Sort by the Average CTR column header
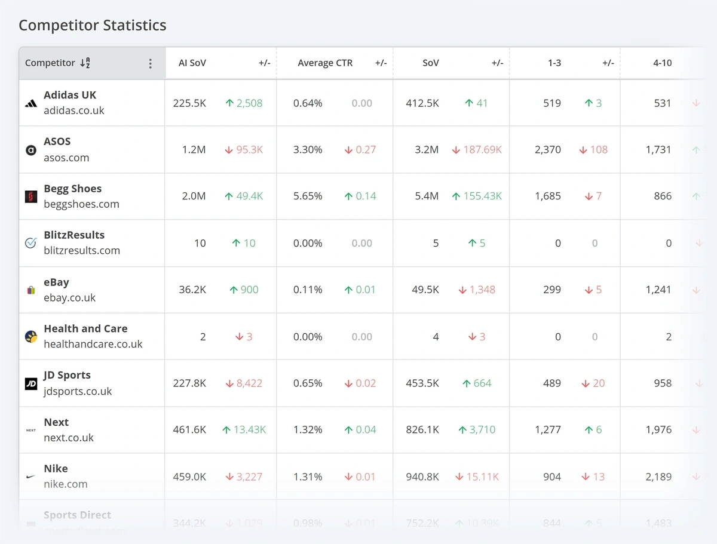717x544 pixels. click(x=325, y=63)
